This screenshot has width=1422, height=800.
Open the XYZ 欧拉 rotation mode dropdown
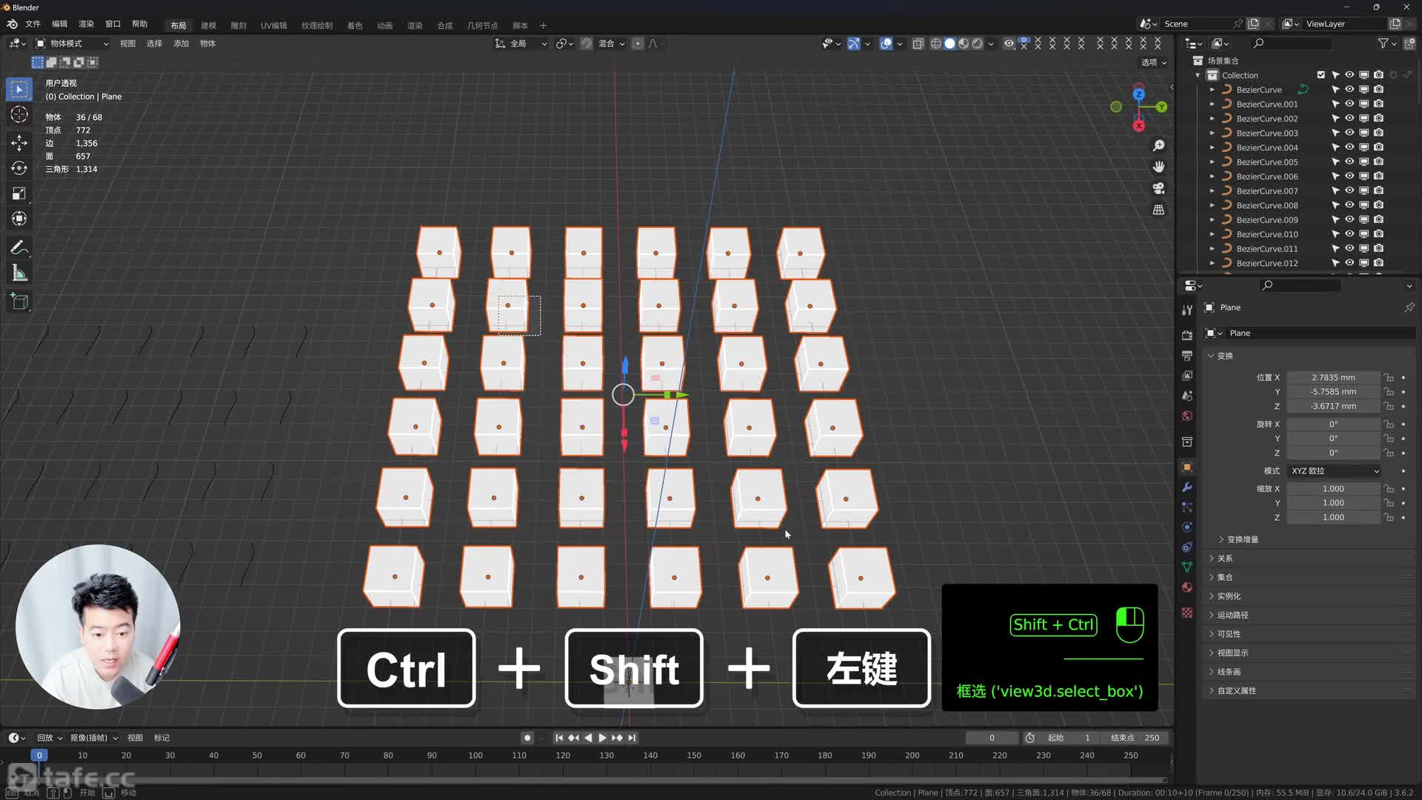tap(1334, 471)
